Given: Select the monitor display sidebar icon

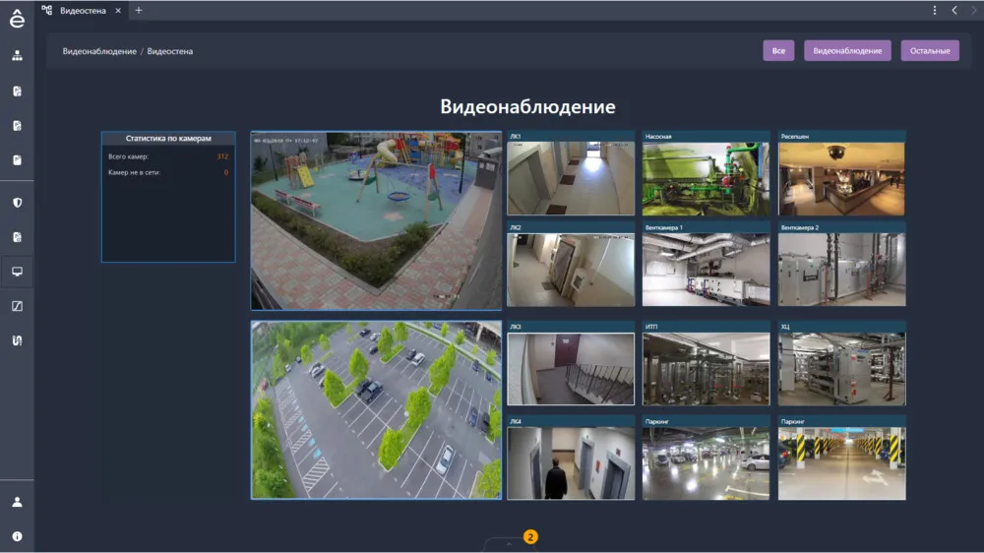Looking at the screenshot, I should (x=17, y=272).
